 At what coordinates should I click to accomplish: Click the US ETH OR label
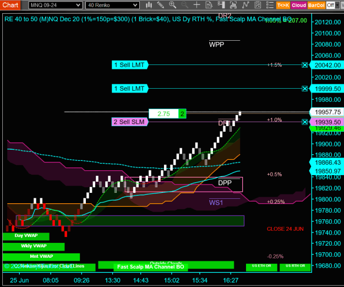(261, 267)
